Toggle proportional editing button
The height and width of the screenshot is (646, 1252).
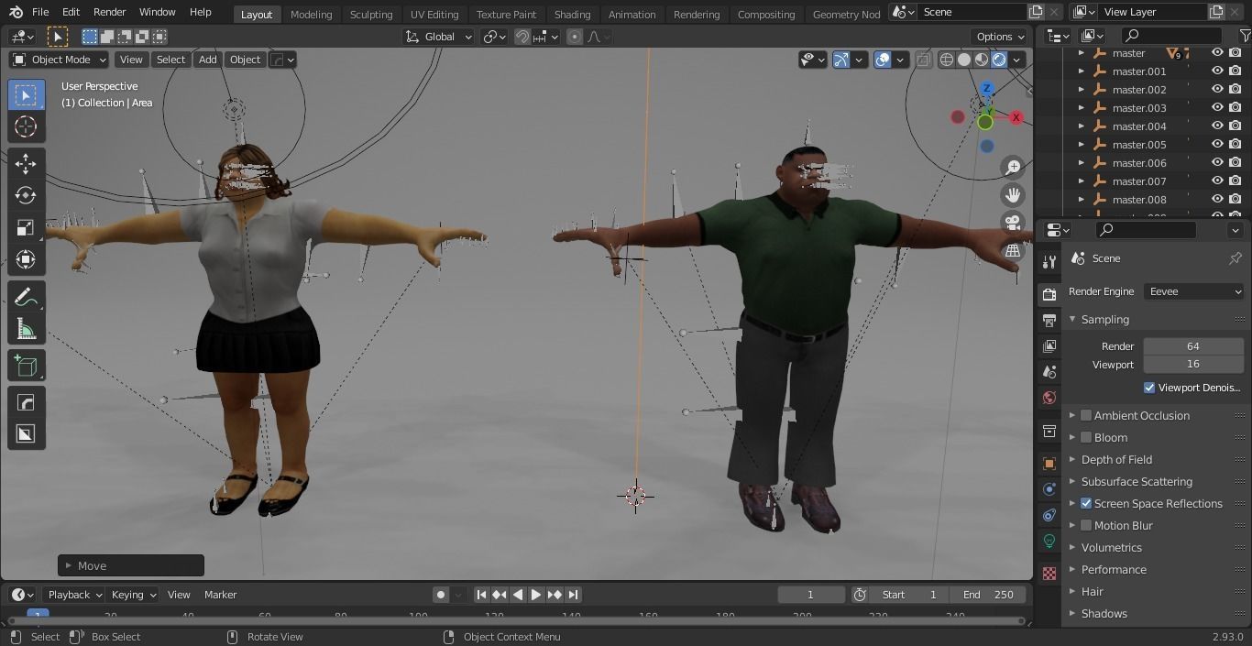[x=575, y=37]
